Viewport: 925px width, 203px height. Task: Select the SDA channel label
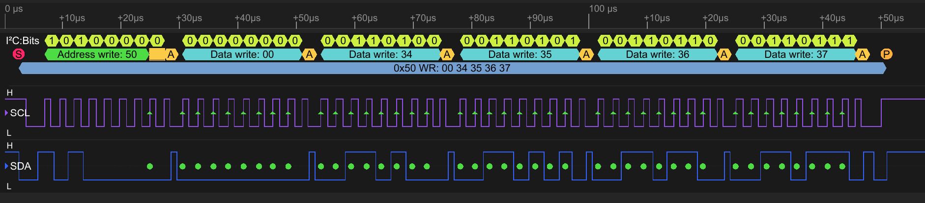pyautogui.click(x=21, y=166)
